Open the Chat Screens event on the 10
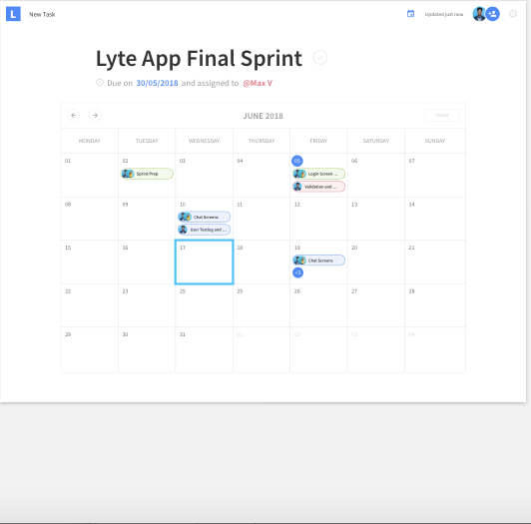Viewport: 531px width, 524px height. (205, 217)
